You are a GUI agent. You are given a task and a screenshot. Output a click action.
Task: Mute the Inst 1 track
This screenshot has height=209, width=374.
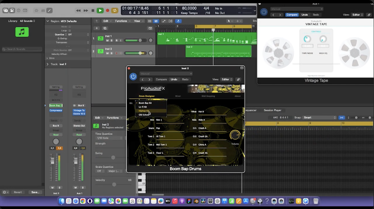[107, 40]
